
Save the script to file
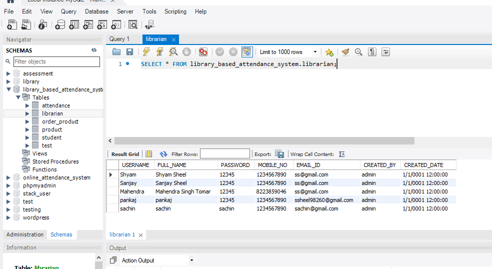(129, 52)
